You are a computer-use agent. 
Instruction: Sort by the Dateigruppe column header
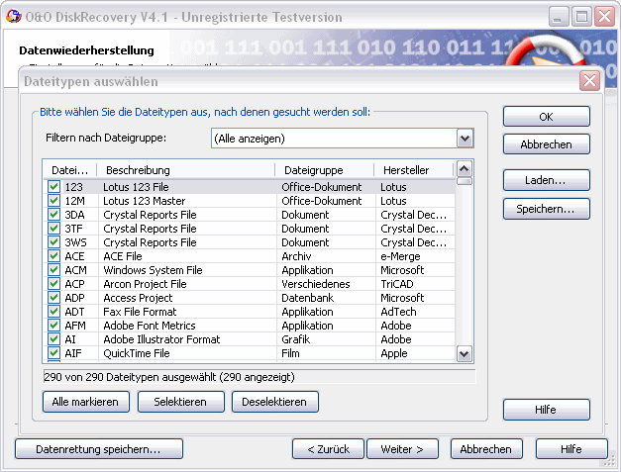tap(324, 170)
